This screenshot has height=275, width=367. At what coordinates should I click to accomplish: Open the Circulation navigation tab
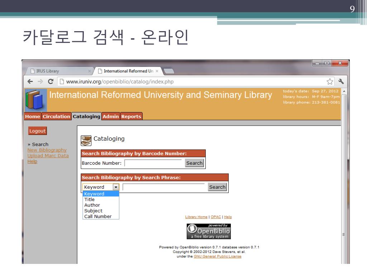(56, 116)
